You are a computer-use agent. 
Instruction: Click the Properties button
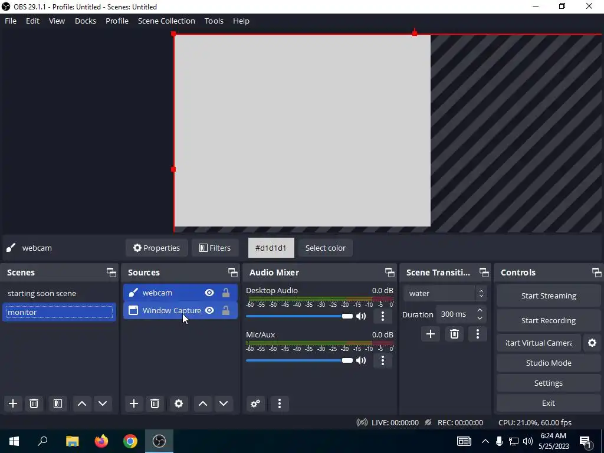click(x=156, y=248)
